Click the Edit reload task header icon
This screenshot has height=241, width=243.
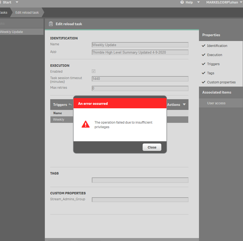[51, 24]
